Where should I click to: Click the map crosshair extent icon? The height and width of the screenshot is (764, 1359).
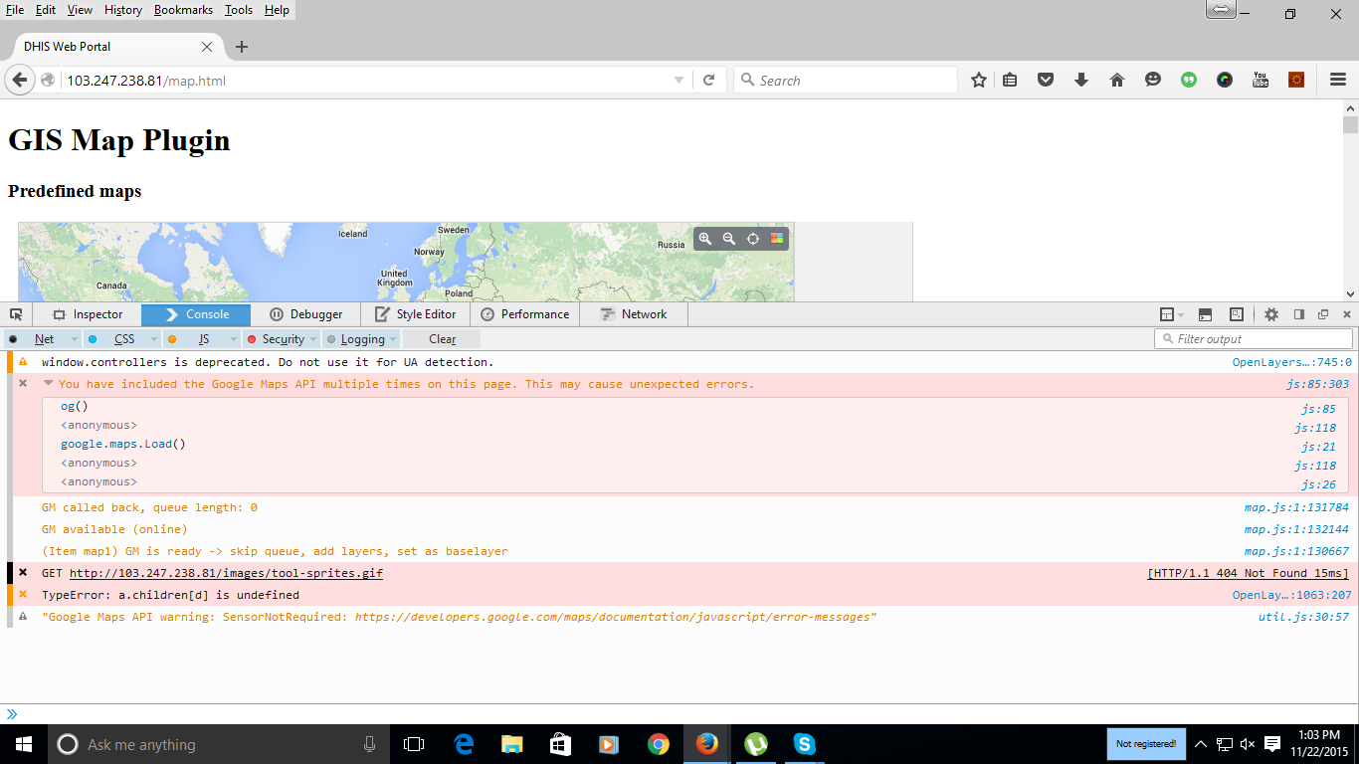(753, 239)
